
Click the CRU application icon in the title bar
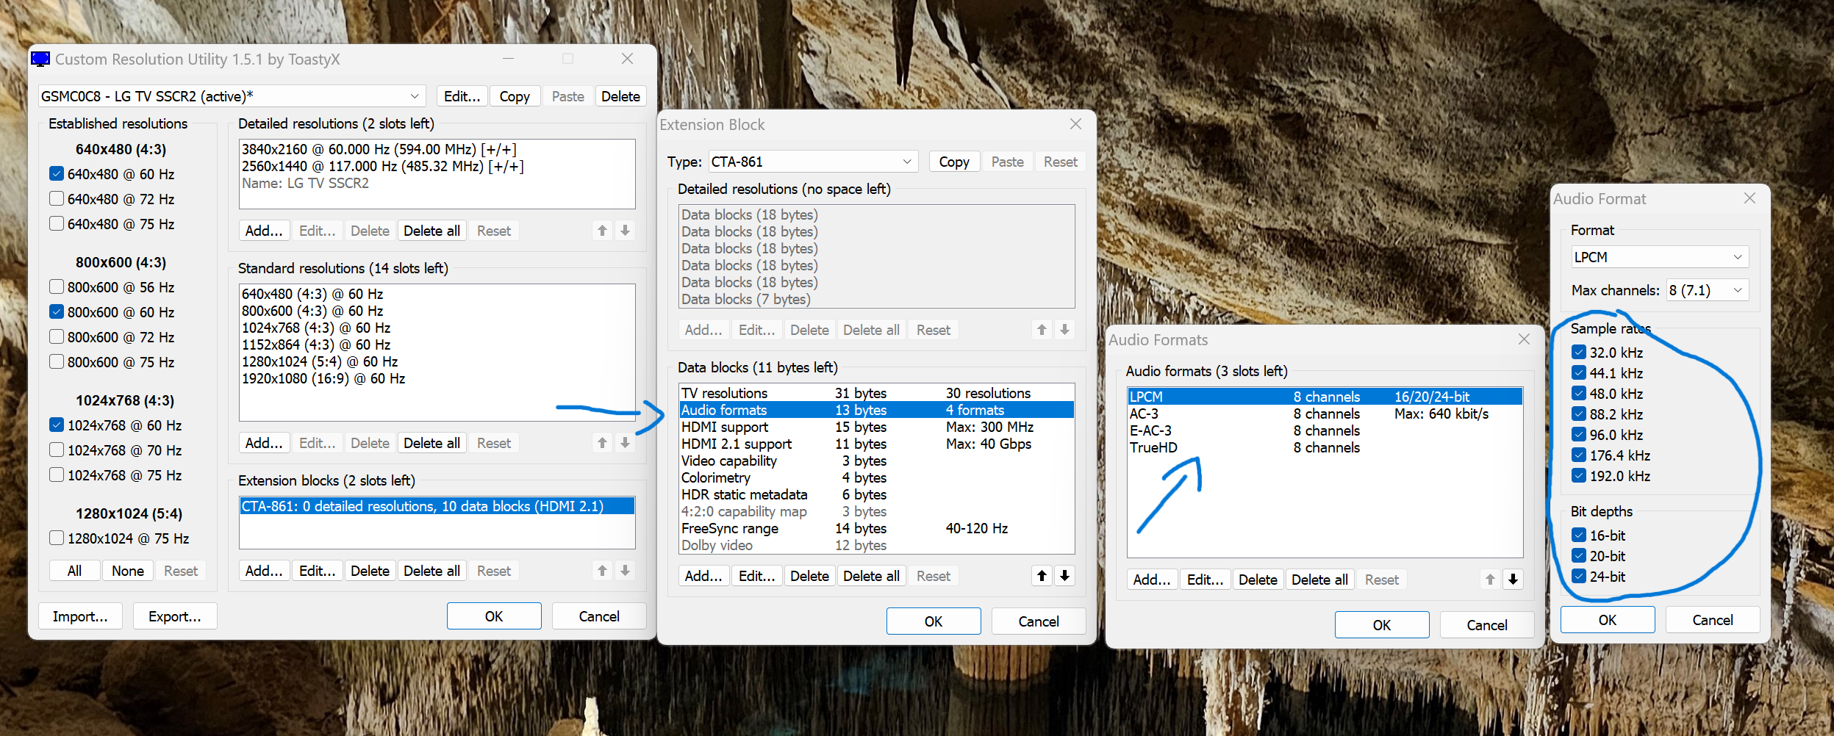40,59
